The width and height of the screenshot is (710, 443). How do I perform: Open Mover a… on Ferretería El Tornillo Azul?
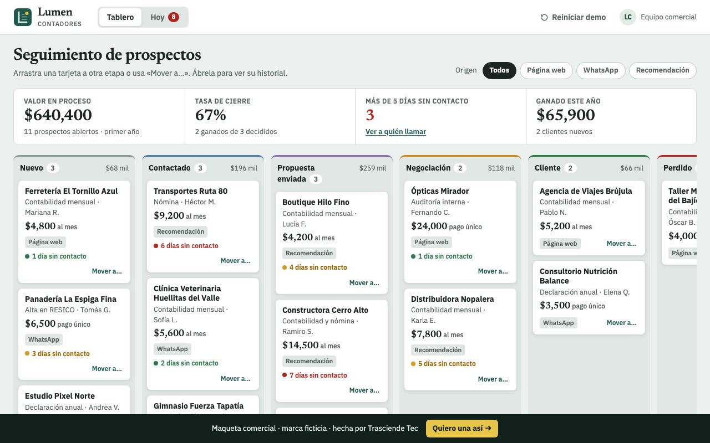(107, 271)
